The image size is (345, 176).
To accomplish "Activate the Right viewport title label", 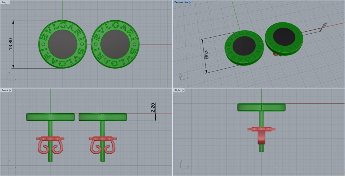I will [177, 90].
